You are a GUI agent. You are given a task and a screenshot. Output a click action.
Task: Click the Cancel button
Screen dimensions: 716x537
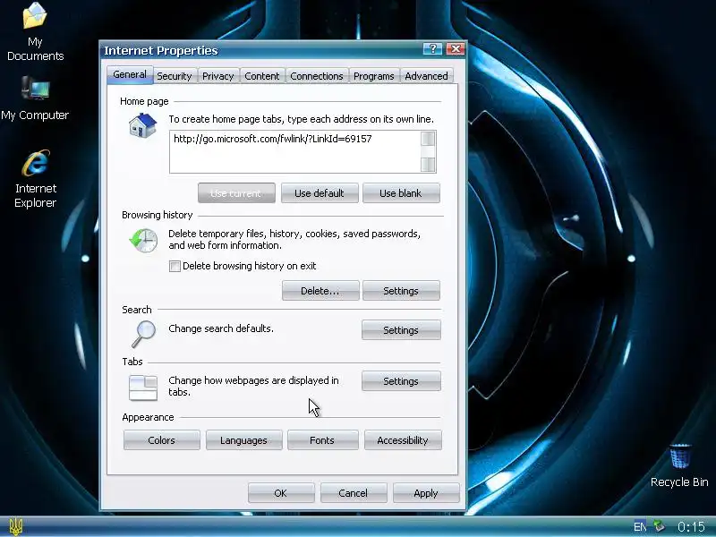354,493
